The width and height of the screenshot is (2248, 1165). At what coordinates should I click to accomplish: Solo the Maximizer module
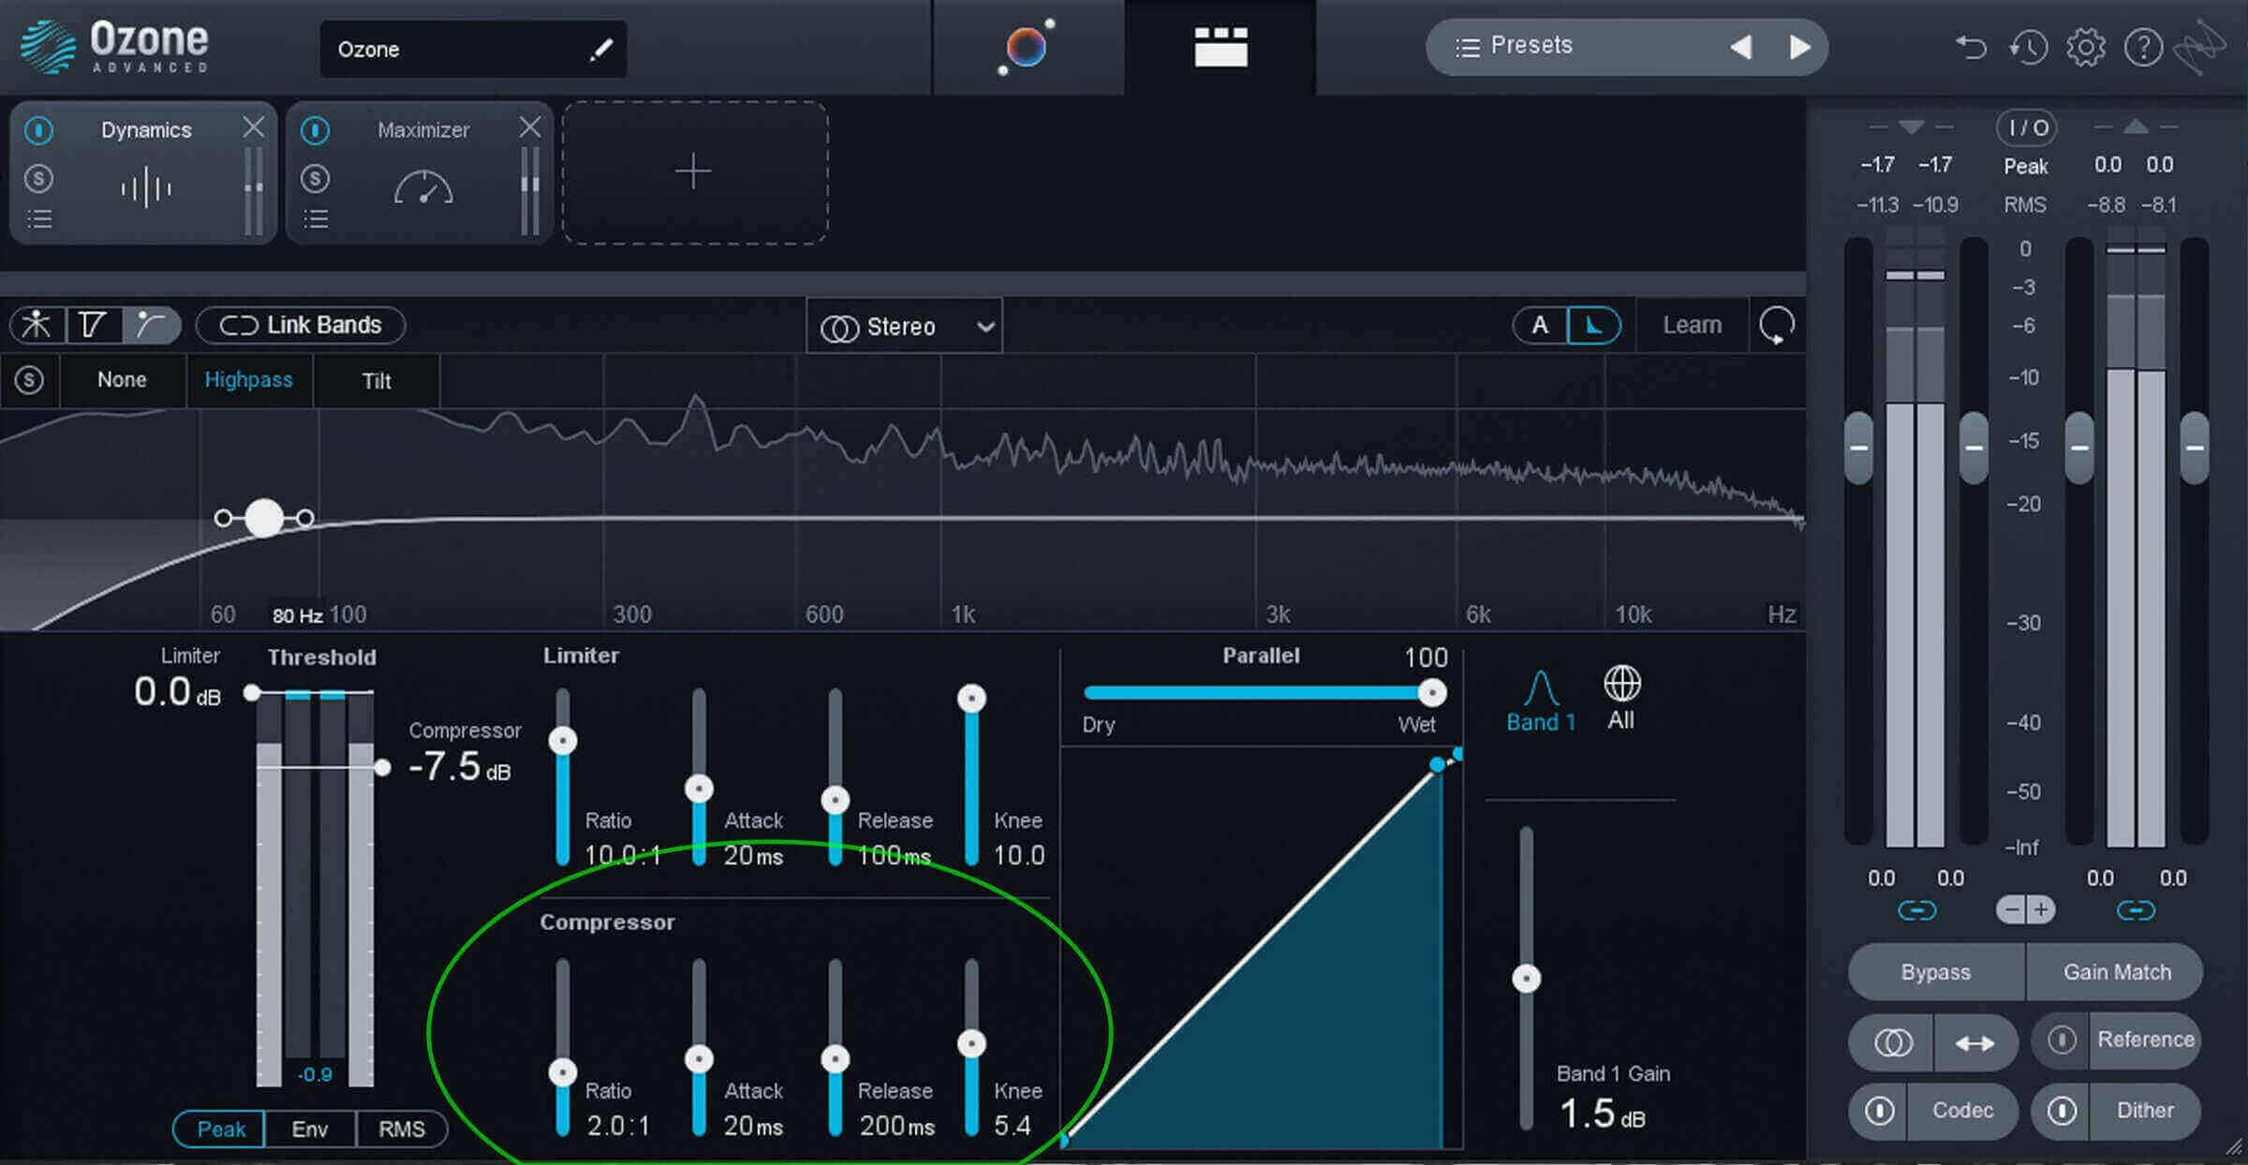[315, 178]
